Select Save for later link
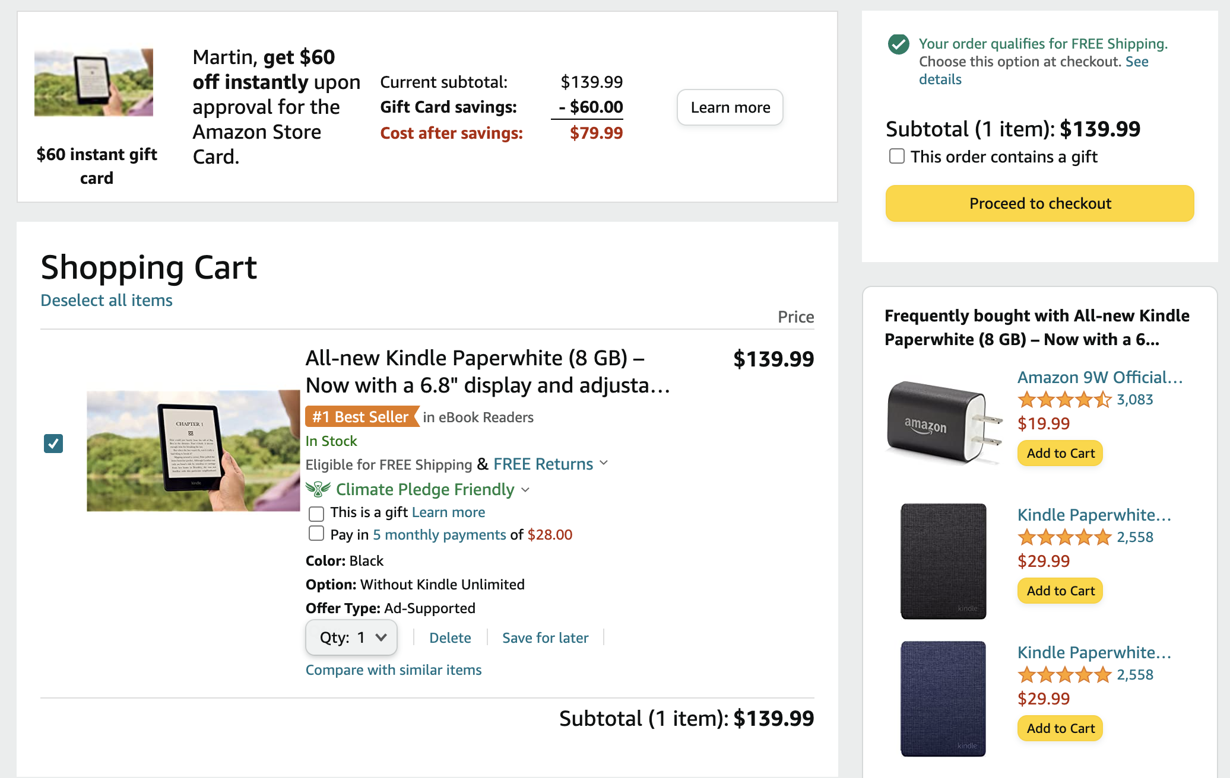 coord(545,638)
